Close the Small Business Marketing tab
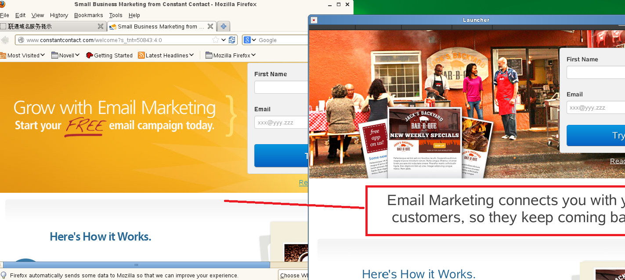 [210, 26]
